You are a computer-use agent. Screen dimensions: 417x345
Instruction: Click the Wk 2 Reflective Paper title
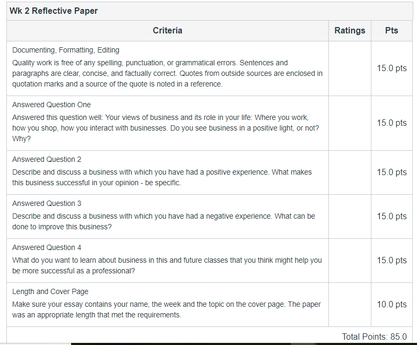tap(54, 11)
